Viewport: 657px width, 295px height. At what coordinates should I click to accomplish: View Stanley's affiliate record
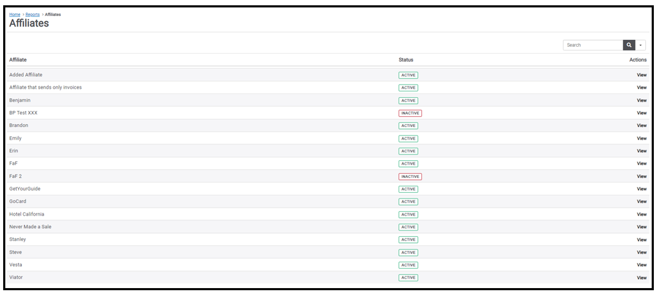[x=642, y=240]
